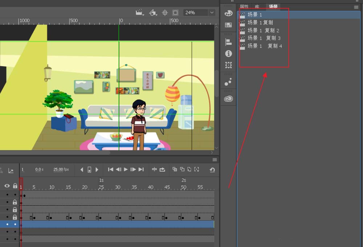Open the 24% zoom level dropdown
The width and height of the screenshot is (363, 247).
tap(212, 13)
